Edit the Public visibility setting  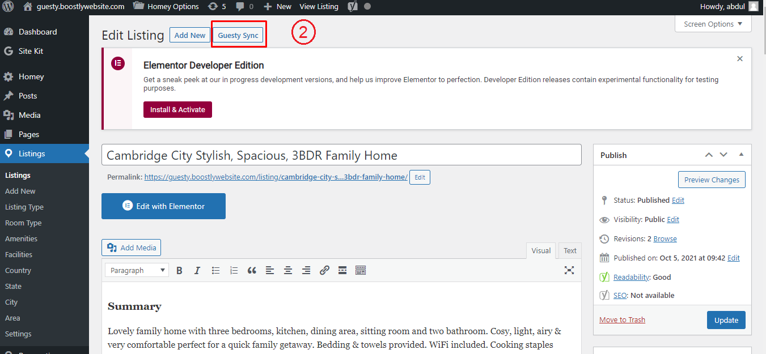(x=673, y=219)
